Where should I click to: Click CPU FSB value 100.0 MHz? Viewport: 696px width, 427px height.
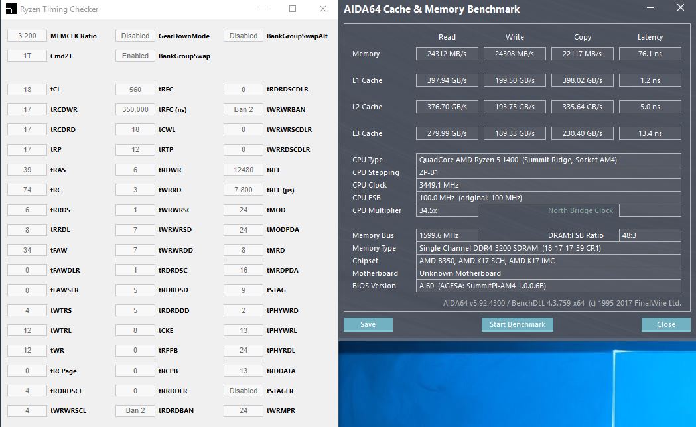549,198
